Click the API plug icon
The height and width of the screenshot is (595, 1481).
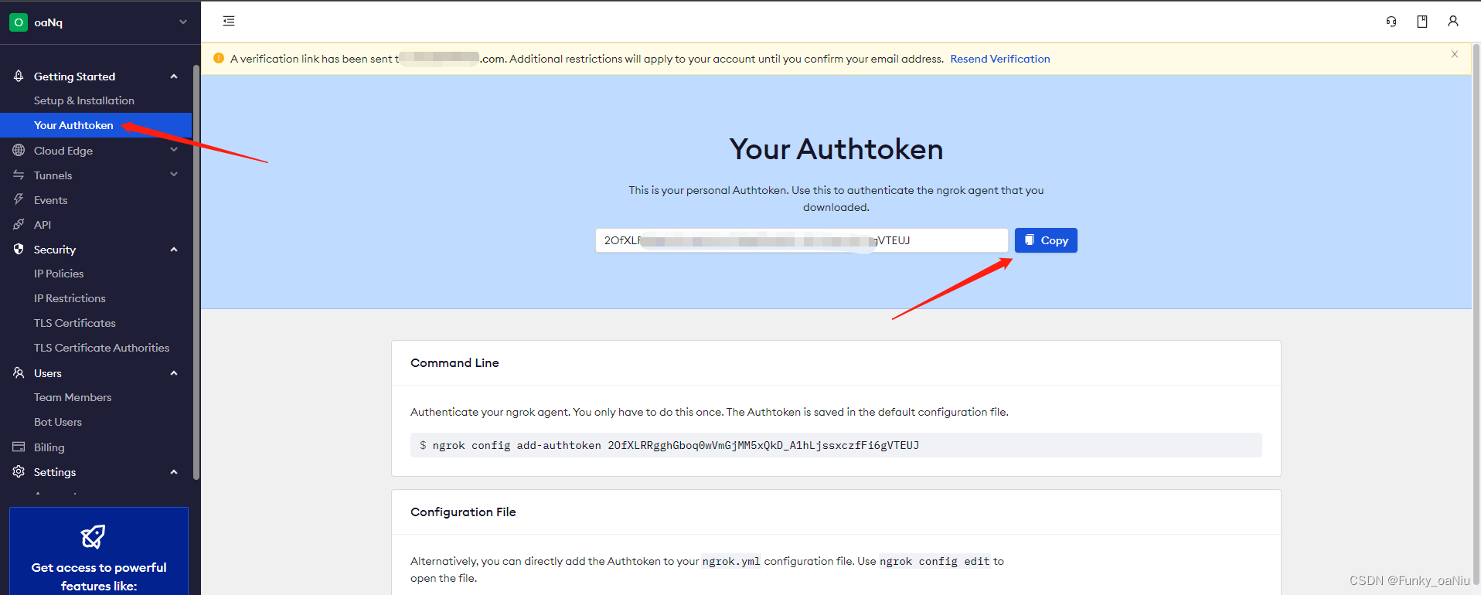tap(19, 224)
